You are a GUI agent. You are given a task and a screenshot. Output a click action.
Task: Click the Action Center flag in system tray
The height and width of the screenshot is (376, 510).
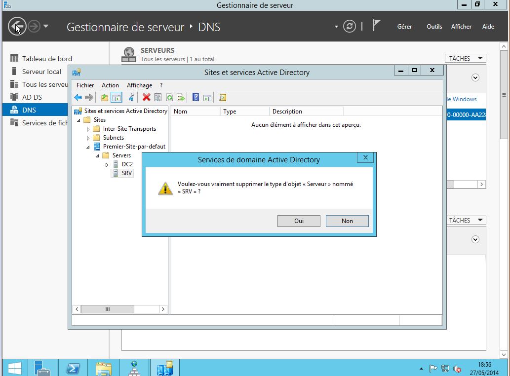coord(433,369)
